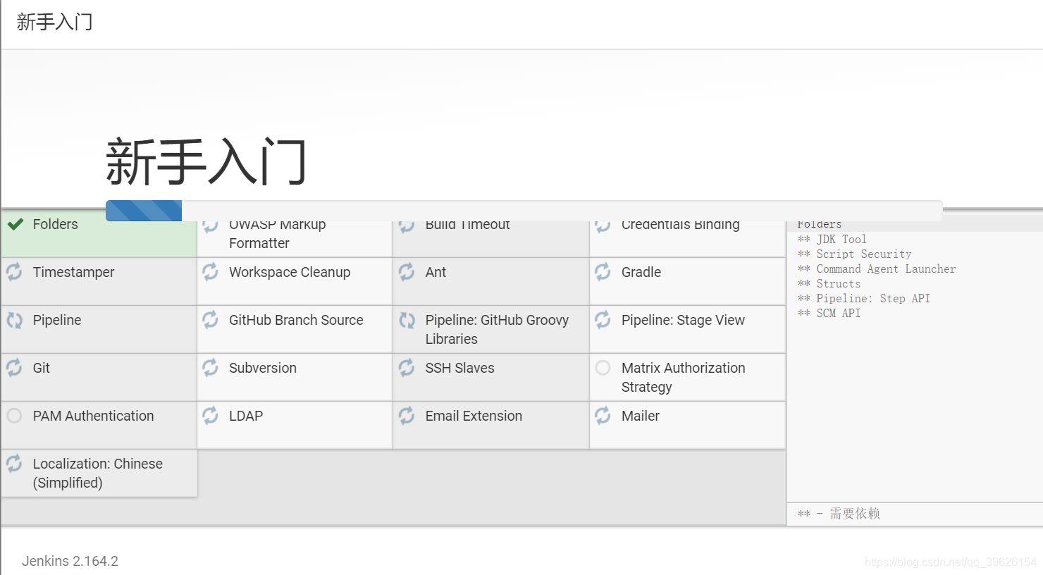Click the sync icon next to Mailer
Image resolution: width=1043 pixels, height=575 pixels.
point(603,416)
